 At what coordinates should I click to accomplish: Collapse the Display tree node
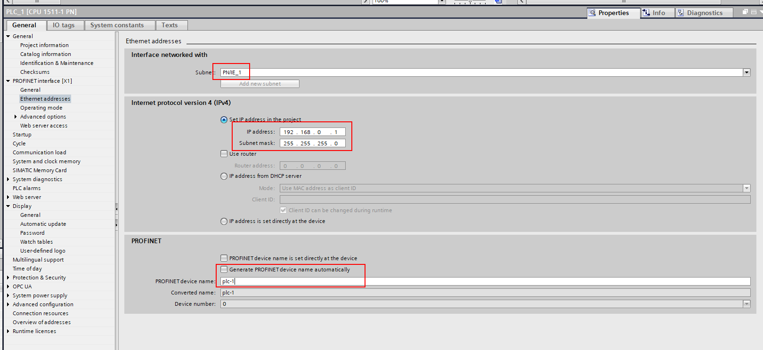click(x=8, y=206)
